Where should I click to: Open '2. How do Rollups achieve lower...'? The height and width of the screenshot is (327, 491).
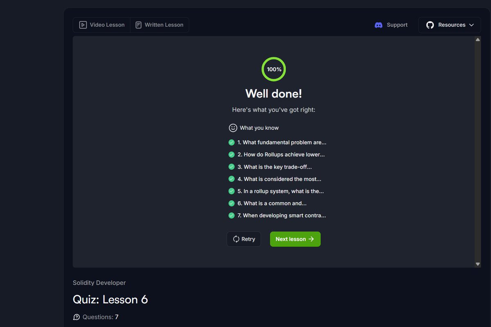point(281,155)
